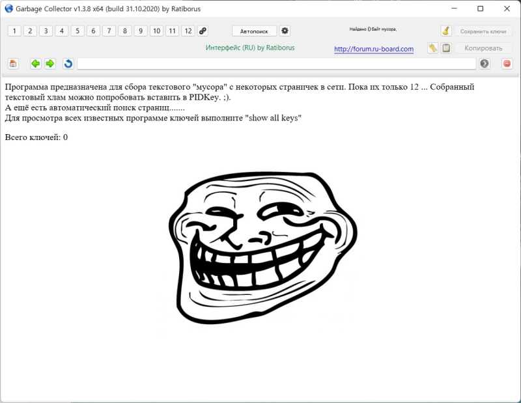Navigate back with green left arrow
This screenshot has width=521, height=403.
click(x=36, y=63)
